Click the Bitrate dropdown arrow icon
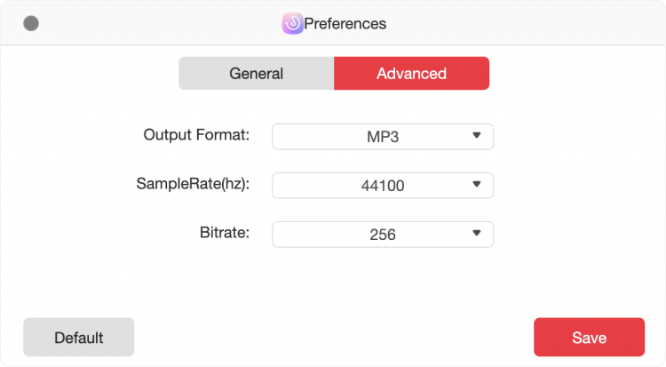 [477, 234]
